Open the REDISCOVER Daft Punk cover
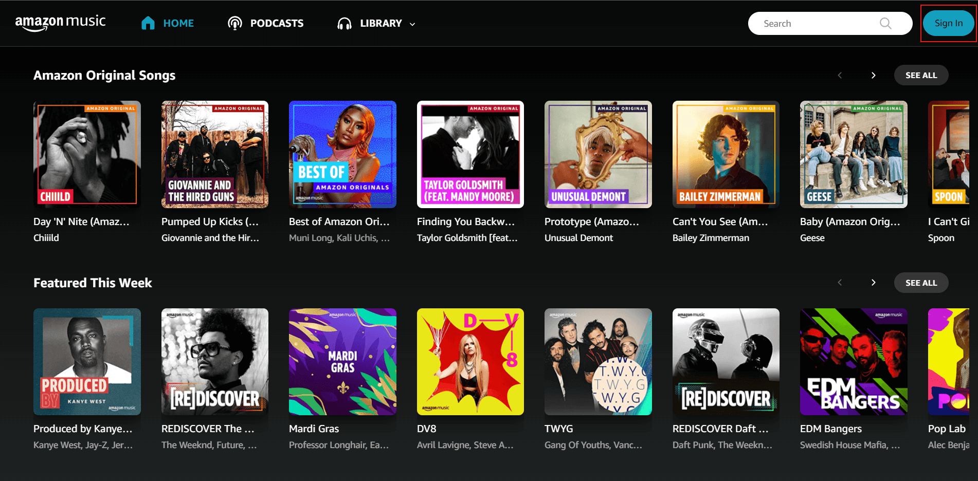Image resolution: width=978 pixels, height=481 pixels. [x=726, y=362]
